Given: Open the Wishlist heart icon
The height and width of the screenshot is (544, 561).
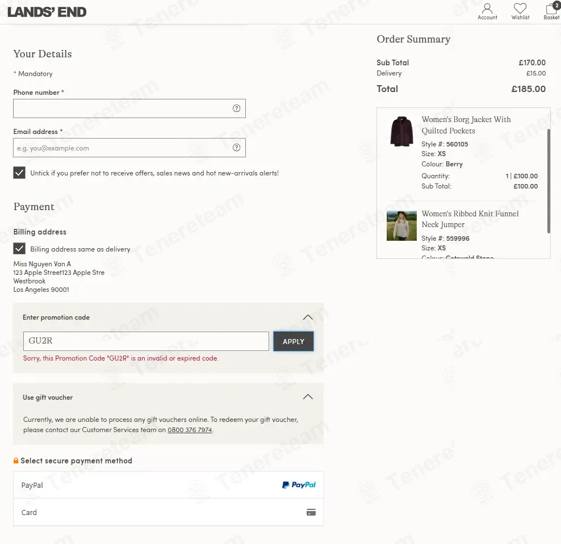Looking at the screenshot, I should click(x=520, y=11).
